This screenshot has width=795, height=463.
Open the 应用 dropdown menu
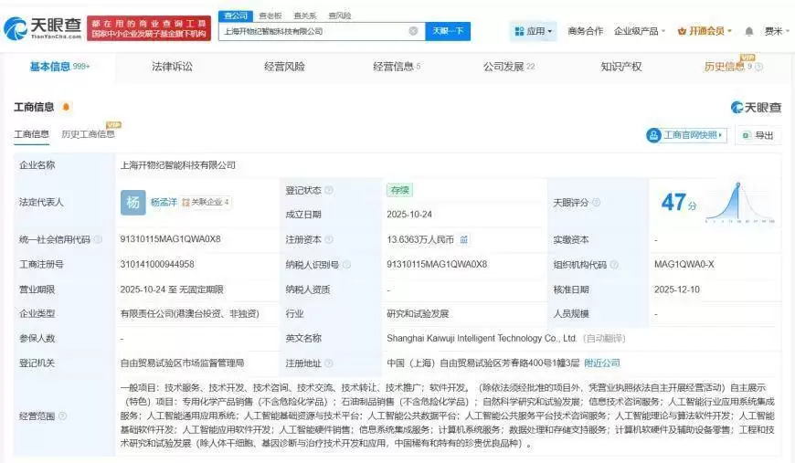(x=534, y=31)
